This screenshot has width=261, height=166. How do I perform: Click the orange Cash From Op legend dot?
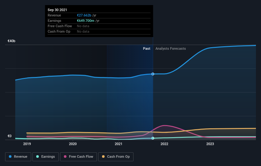click(x=103, y=156)
